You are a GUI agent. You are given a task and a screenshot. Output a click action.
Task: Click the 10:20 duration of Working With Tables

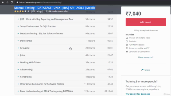coord(110,62)
